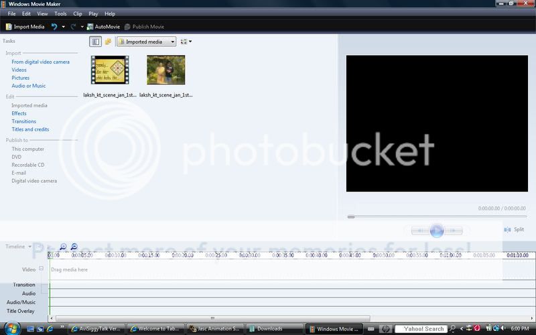This screenshot has height=335, width=536.
Task: Import Pictures from the Tasks pane
Action: 21,78
